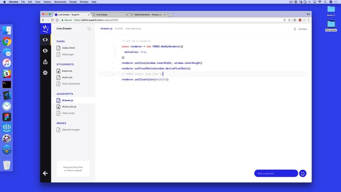
Task: Click the back arrow at sidebar bottom
Action: tap(45, 173)
